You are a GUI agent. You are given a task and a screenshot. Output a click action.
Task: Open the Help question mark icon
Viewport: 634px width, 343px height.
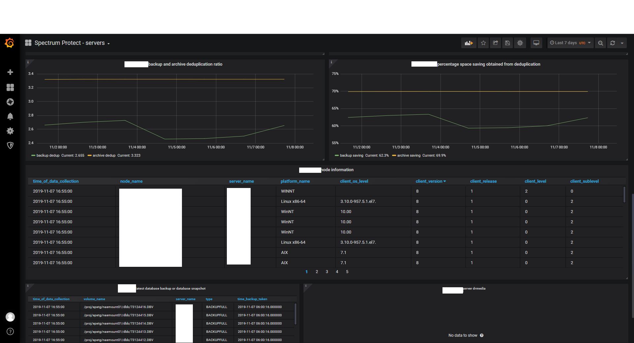click(10, 331)
